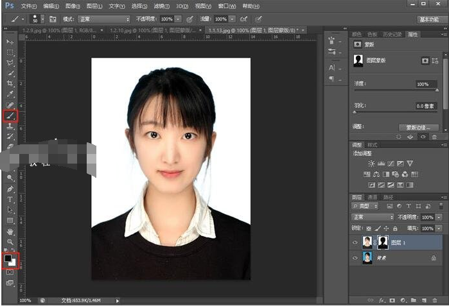Viewport: 449px width, 306px height.
Task: Open the 模式 blend mode dropdown in options bar
Action: coord(104,19)
